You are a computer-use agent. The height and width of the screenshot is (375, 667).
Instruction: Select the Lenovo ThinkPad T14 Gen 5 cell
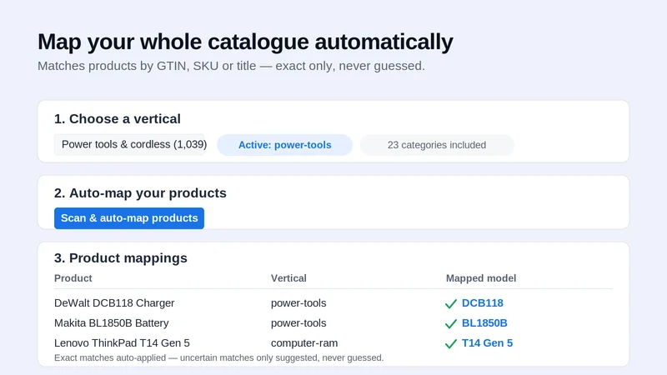[122, 343]
